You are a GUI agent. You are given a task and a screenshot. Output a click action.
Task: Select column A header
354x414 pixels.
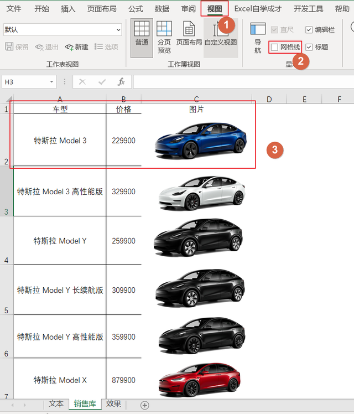60,99
